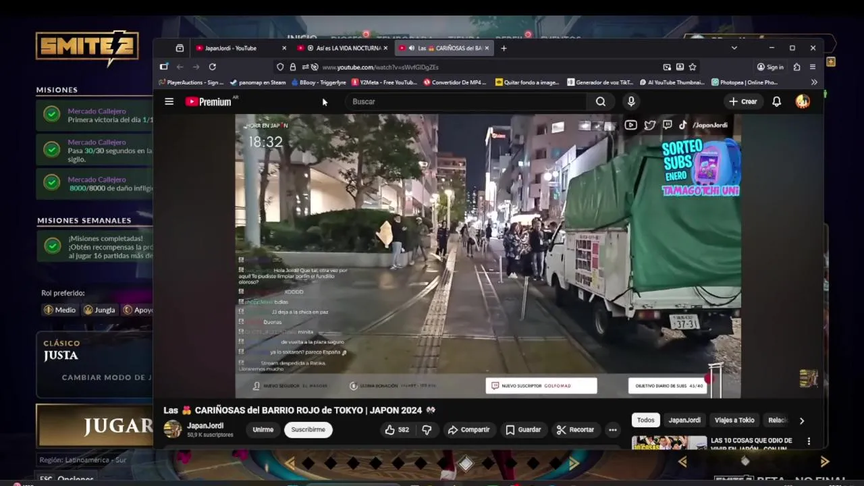Select the JapanJordi filter chip
The height and width of the screenshot is (486, 864).
684,420
